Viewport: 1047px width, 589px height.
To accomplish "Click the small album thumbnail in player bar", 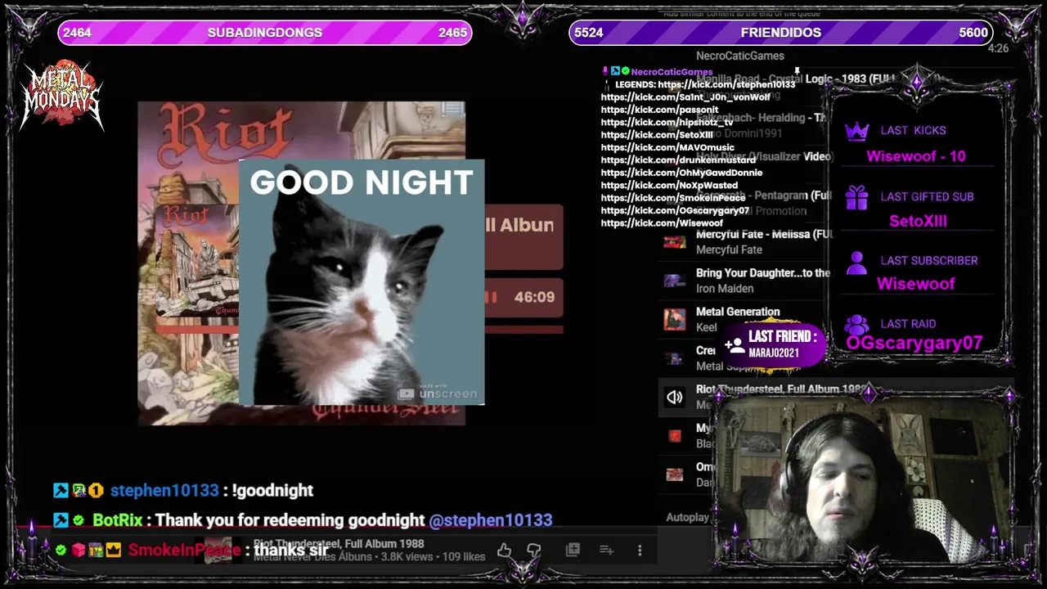I will (218, 551).
